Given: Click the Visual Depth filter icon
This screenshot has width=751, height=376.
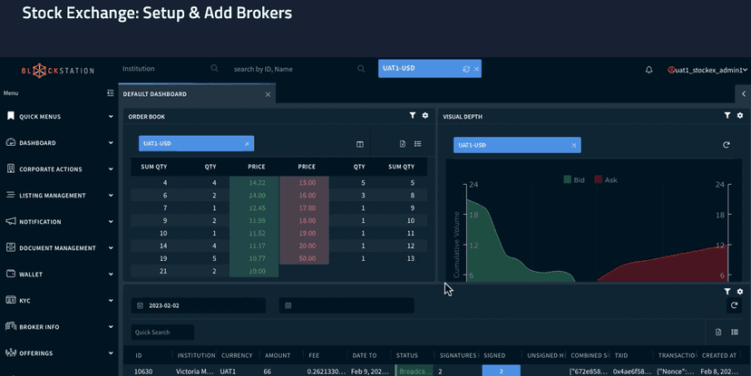Looking at the screenshot, I should tap(727, 116).
